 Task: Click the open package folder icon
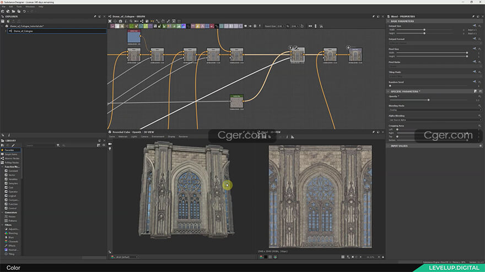tap(13, 12)
